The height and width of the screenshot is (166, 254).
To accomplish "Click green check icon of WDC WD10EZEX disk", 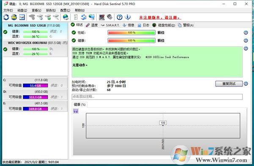I will 5,49.
